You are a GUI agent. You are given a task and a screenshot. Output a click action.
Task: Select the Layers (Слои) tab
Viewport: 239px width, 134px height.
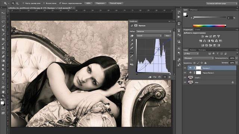point(186,50)
